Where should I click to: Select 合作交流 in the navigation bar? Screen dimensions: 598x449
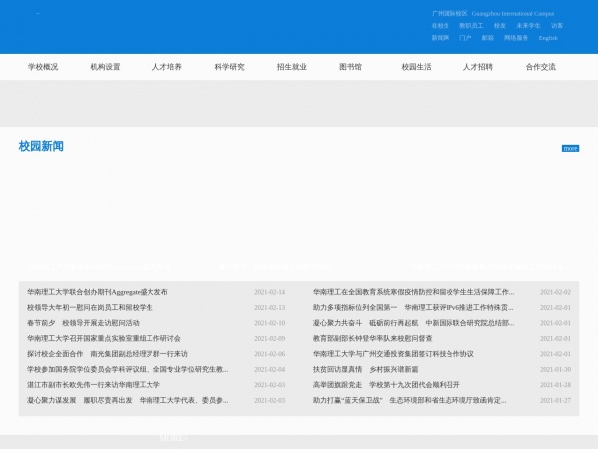point(540,67)
